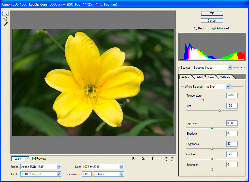This screenshot has width=249, height=182.
Task: Click the Temperature slider handle
Action: coord(203,100)
